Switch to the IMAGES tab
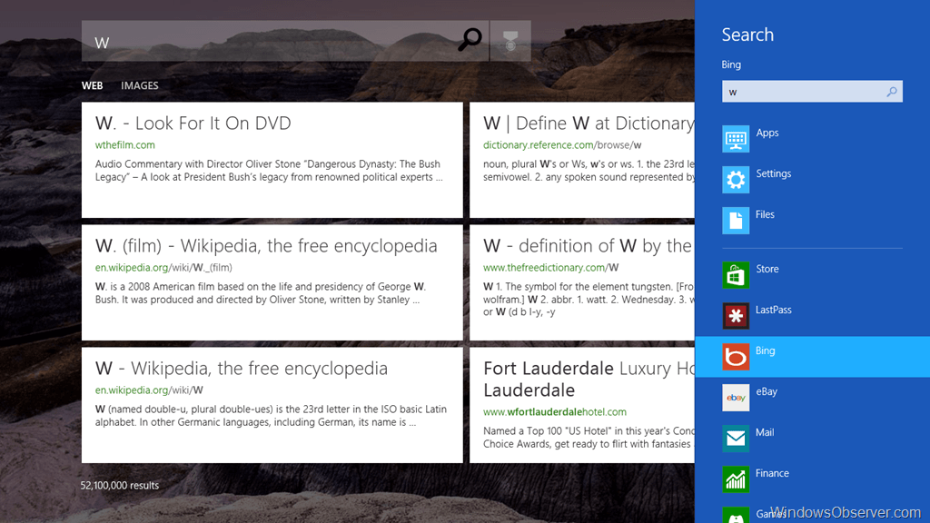Image resolution: width=930 pixels, height=523 pixels. [140, 86]
